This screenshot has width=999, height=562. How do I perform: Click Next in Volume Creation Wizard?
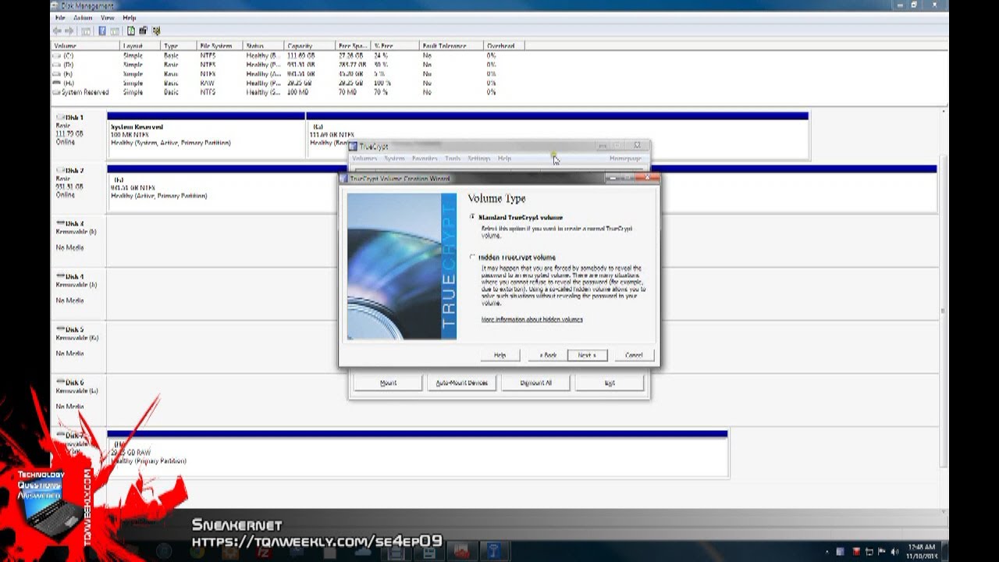click(x=587, y=355)
